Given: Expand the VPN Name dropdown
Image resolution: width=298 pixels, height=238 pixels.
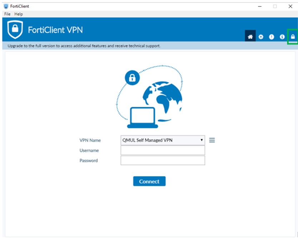Looking at the screenshot, I should click(163, 140).
